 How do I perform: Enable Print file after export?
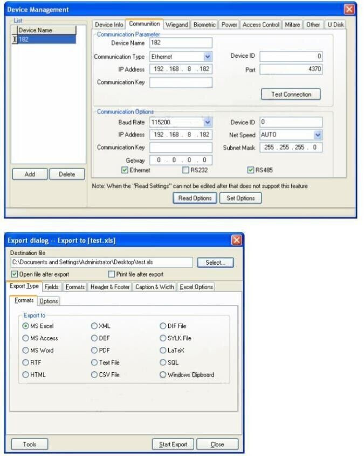click(111, 274)
